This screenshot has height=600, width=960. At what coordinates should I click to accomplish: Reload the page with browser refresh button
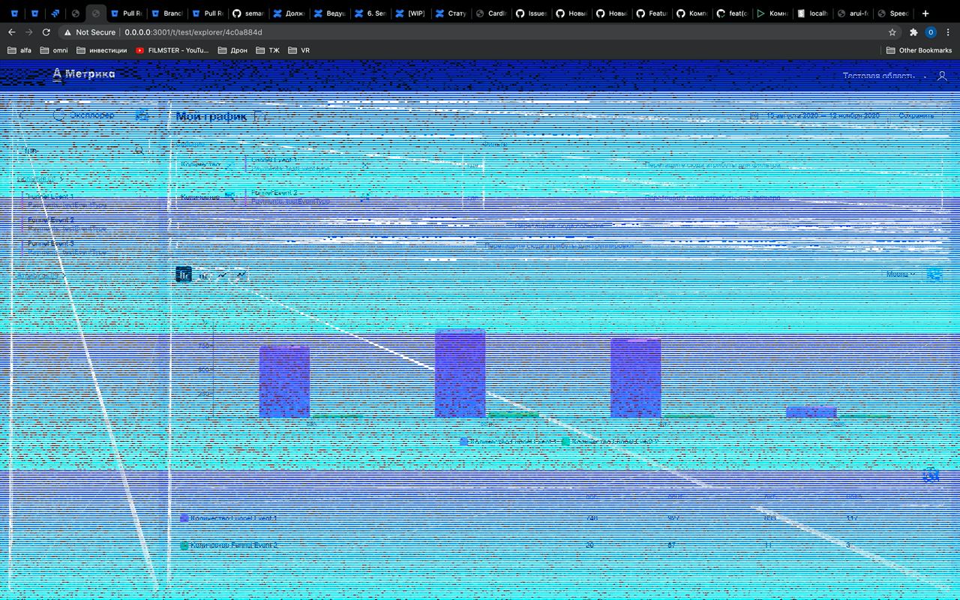click(46, 32)
